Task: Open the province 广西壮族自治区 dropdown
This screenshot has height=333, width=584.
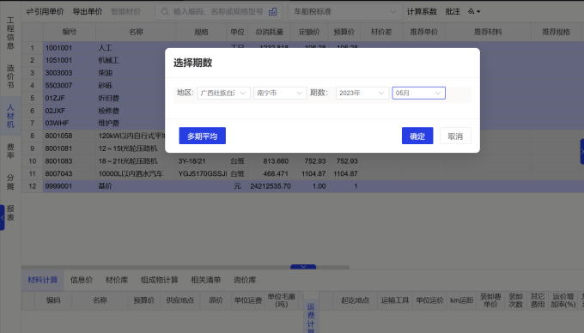Action: [223, 93]
